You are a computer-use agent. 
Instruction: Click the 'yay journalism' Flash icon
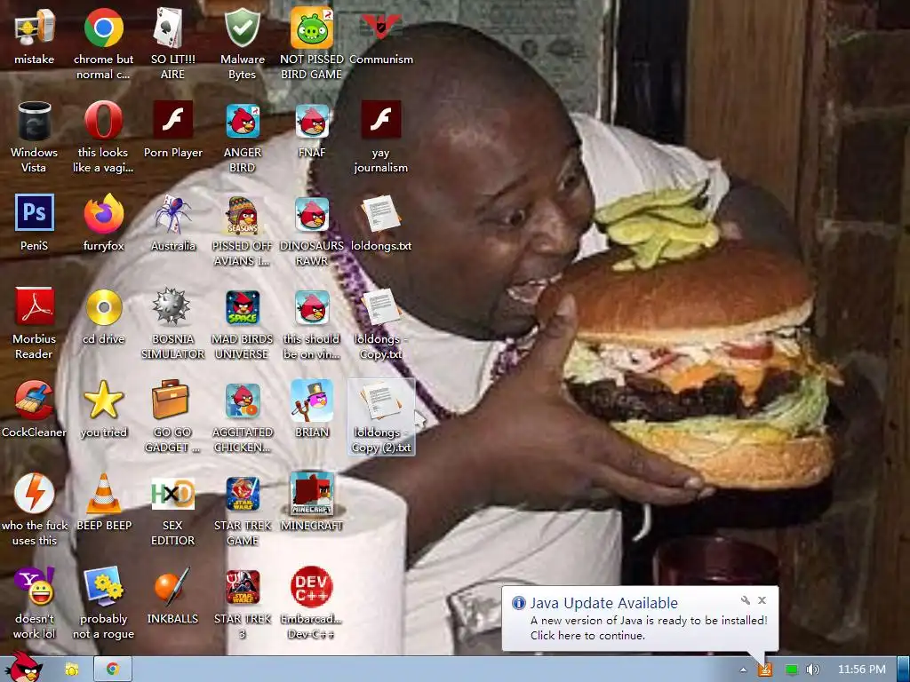click(380, 120)
